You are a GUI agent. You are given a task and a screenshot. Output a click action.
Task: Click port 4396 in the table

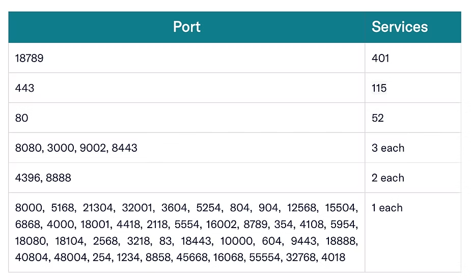27,178
